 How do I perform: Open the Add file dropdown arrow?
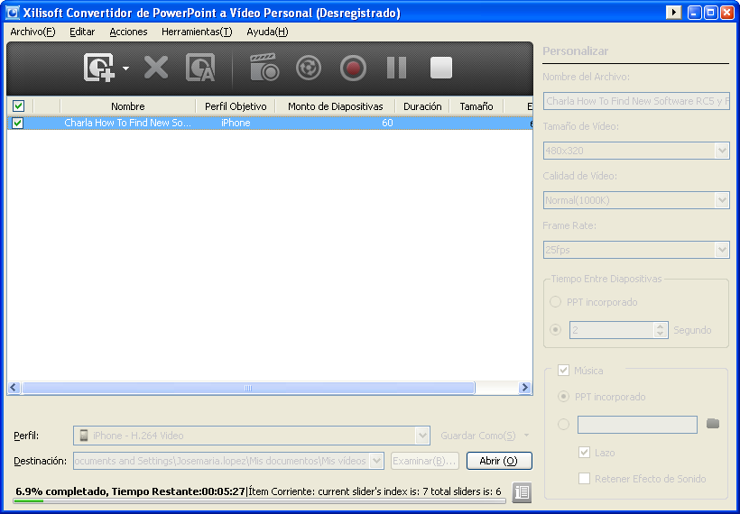click(126, 69)
